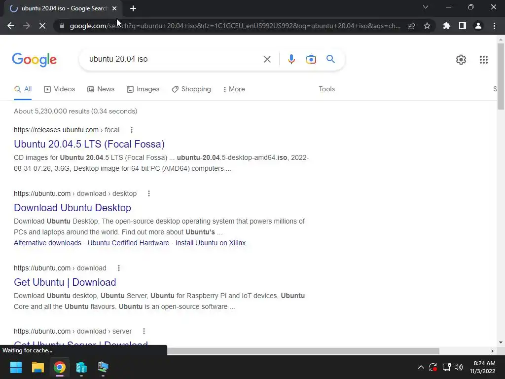Click the scroll right arrow
Screen dimensions: 505x379
492,351
